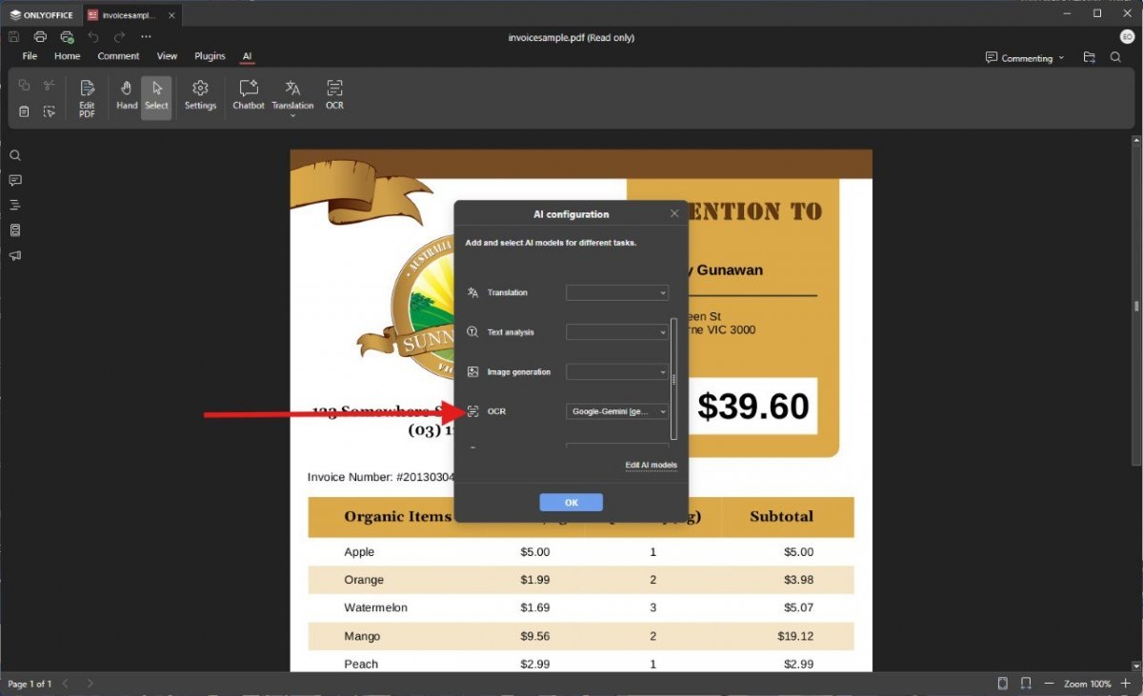1143x696 pixels.
Task: Click the OCR toolbar icon
Action: pyautogui.click(x=334, y=94)
